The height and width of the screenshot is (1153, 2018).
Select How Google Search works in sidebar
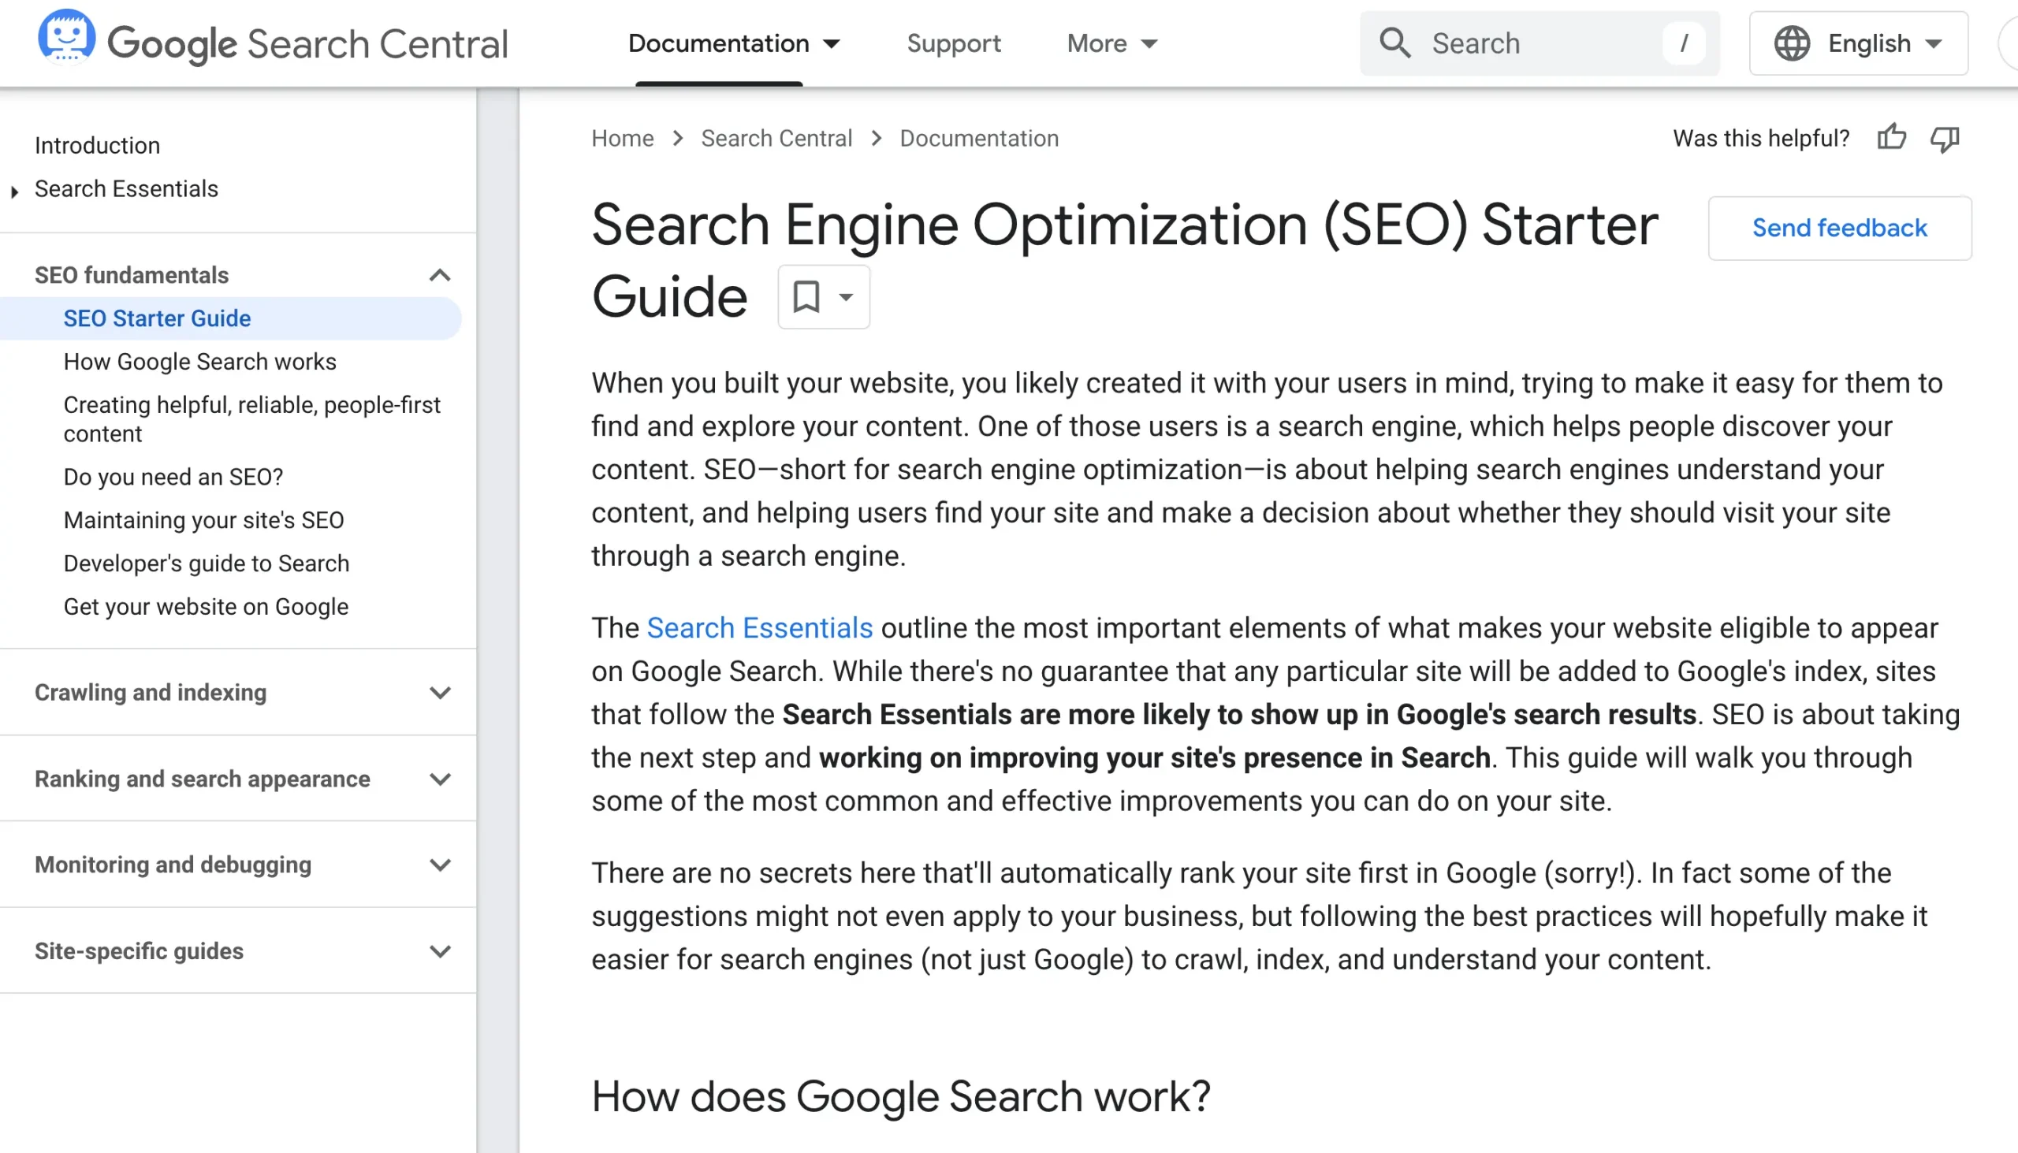pos(199,362)
